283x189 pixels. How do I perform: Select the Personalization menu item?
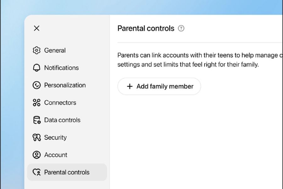click(65, 85)
